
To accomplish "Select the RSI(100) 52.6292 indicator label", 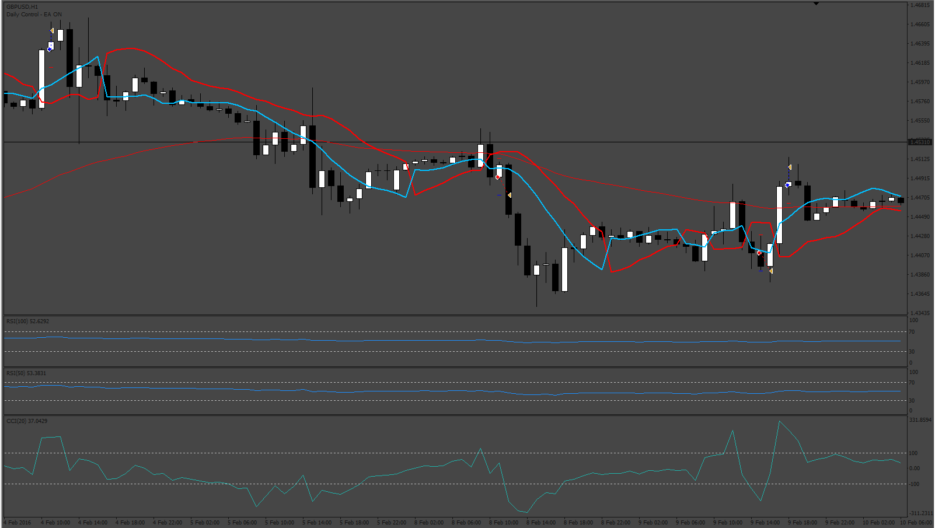I will [x=28, y=321].
